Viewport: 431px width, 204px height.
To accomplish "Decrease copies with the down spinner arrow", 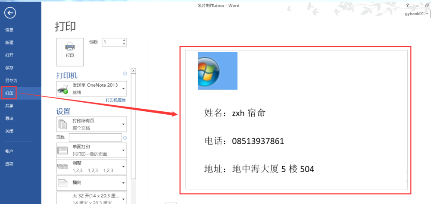I will point(124,44).
